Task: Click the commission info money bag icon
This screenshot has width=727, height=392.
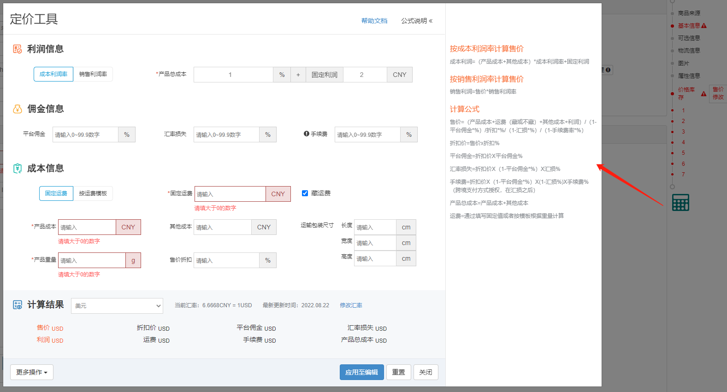Action: coord(18,109)
